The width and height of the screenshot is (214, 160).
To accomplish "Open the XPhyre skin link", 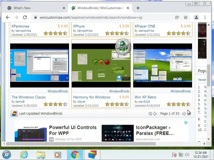I will click(79, 26).
